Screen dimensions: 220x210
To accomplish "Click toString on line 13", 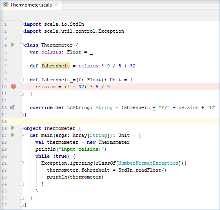I will [78, 107].
